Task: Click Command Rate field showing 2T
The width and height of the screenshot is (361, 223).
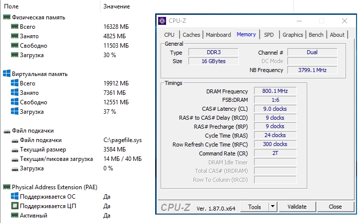Action: [x=275, y=153]
